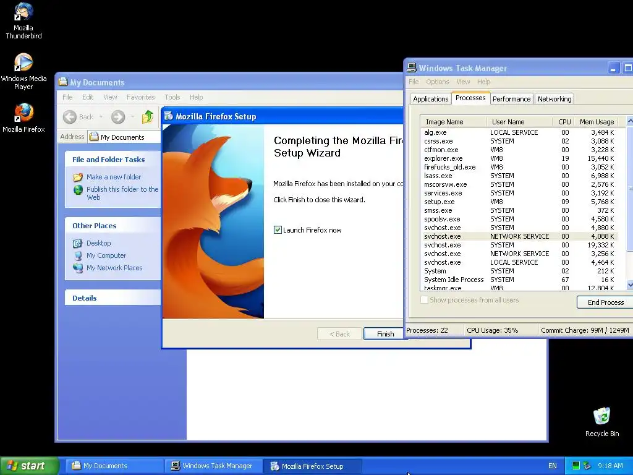Click Mozilla Firefox Setup taskbar button
The image size is (633, 475).
tap(312, 466)
